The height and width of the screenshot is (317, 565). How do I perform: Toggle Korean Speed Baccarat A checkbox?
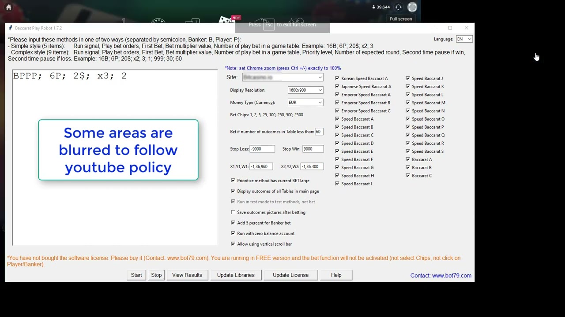click(337, 78)
